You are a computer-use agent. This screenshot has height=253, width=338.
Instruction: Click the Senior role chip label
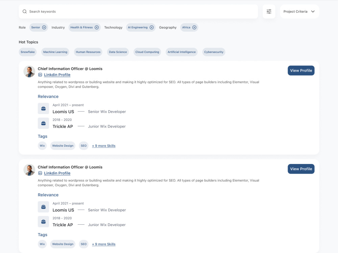pyautogui.click(x=35, y=27)
